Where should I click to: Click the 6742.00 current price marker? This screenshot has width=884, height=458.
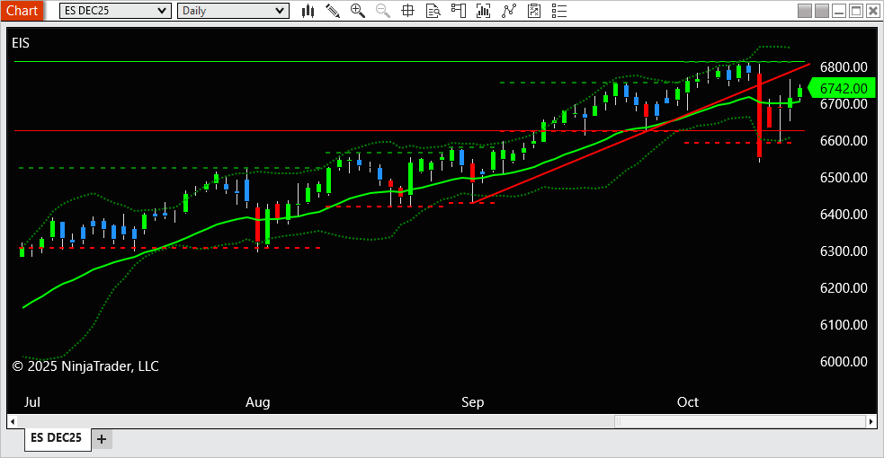[842, 88]
